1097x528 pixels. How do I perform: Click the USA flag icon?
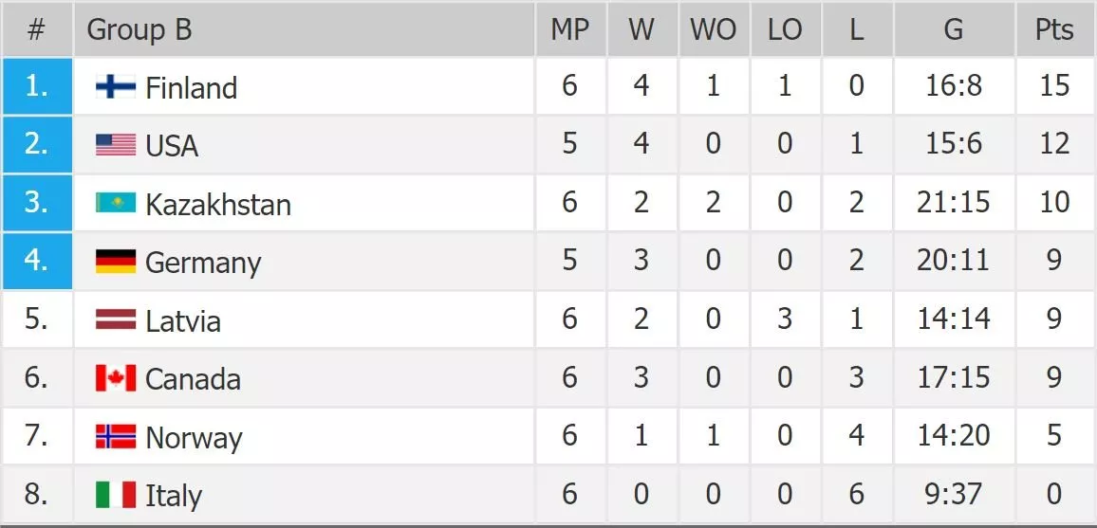[x=116, y=145]
